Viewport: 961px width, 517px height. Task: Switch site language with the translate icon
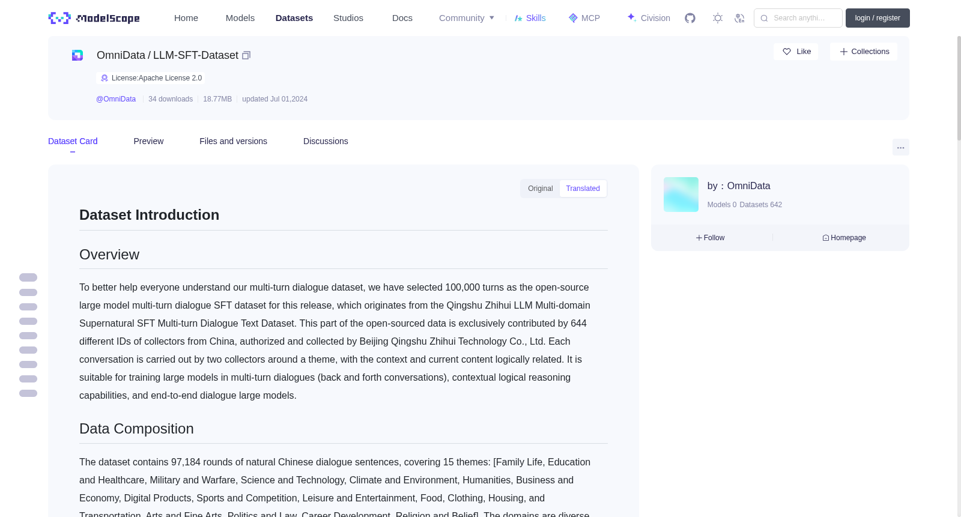click(739, 18)
